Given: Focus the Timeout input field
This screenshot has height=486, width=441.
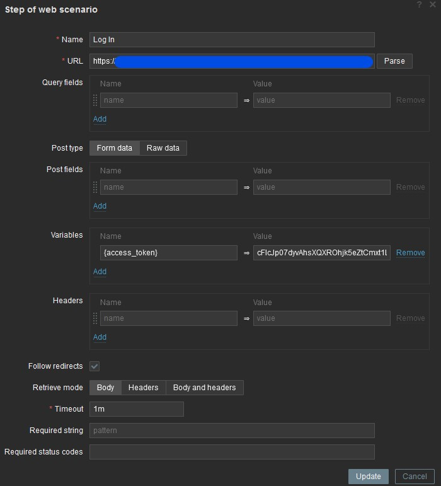Looking at the screenshot, I should (x=136, y=409).
